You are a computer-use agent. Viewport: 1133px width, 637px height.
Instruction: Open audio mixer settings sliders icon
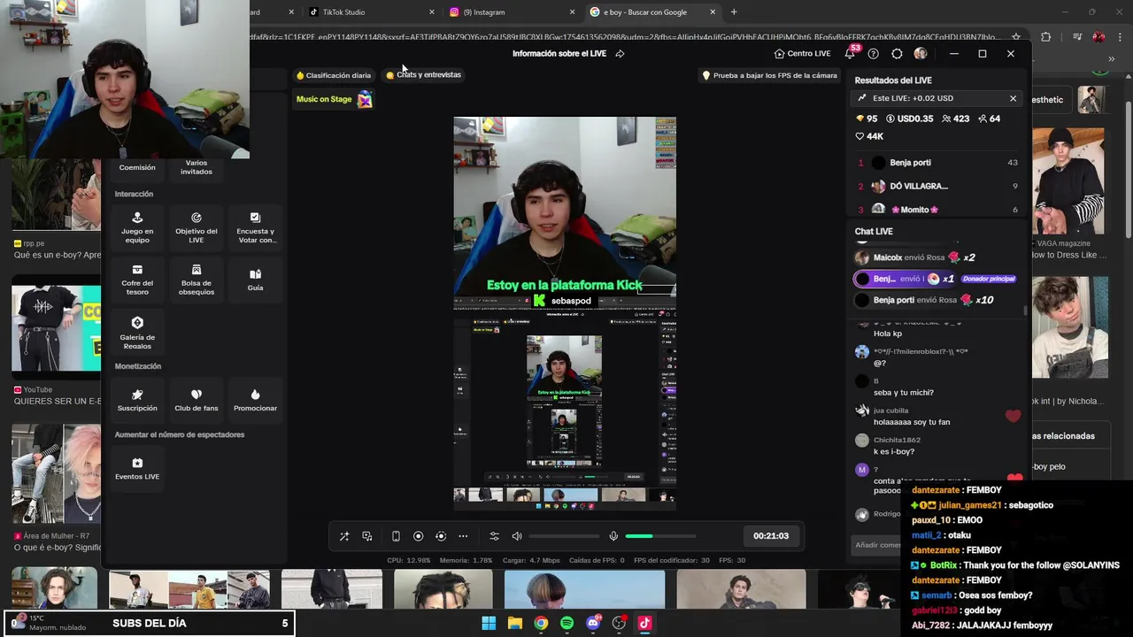pyautogui.click(x=495, y=536)
